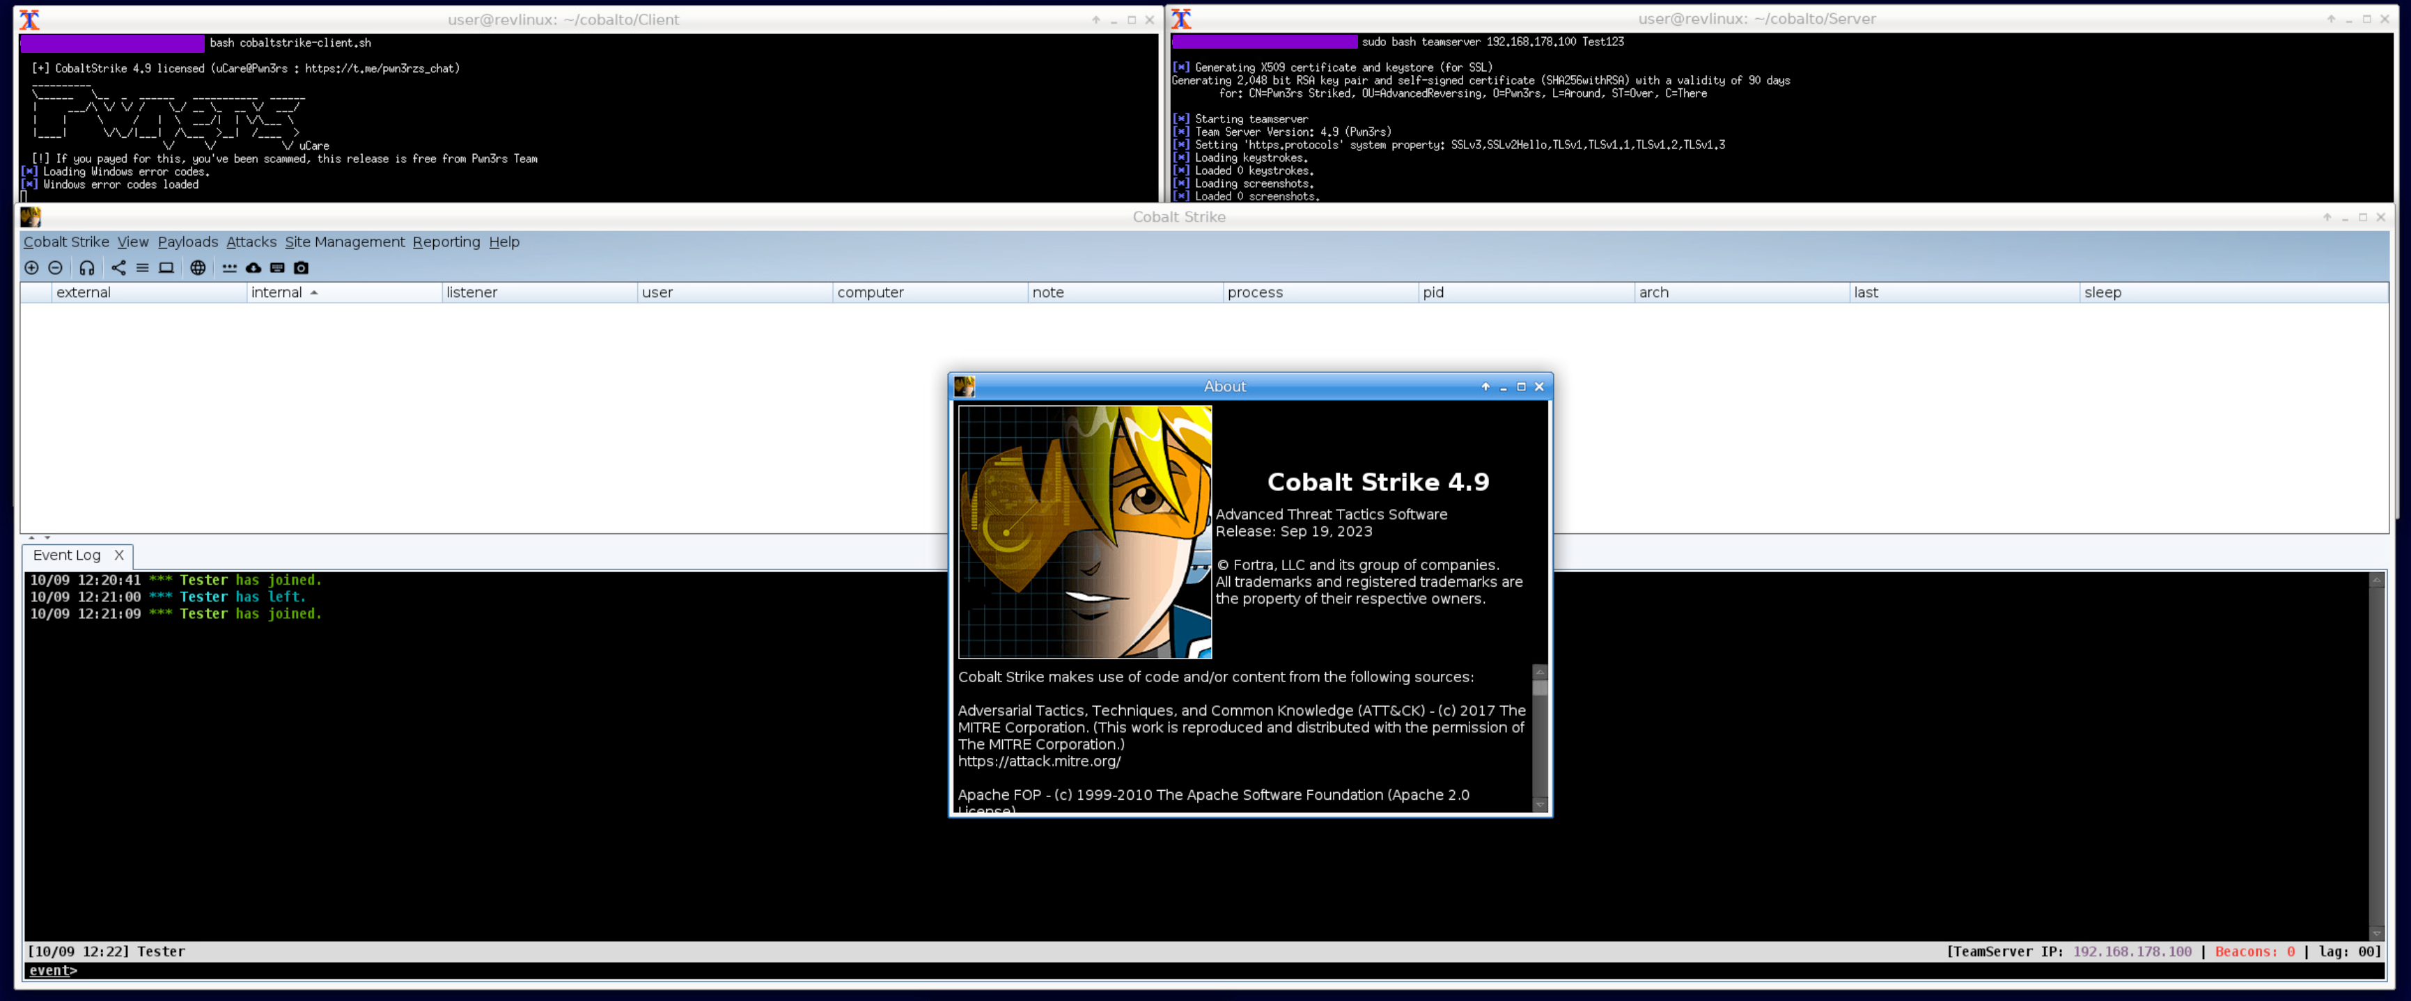Collapse the session pane with the splitter up arrow
This screenshot has width=2411, height=1001.
tap(31, 538)
